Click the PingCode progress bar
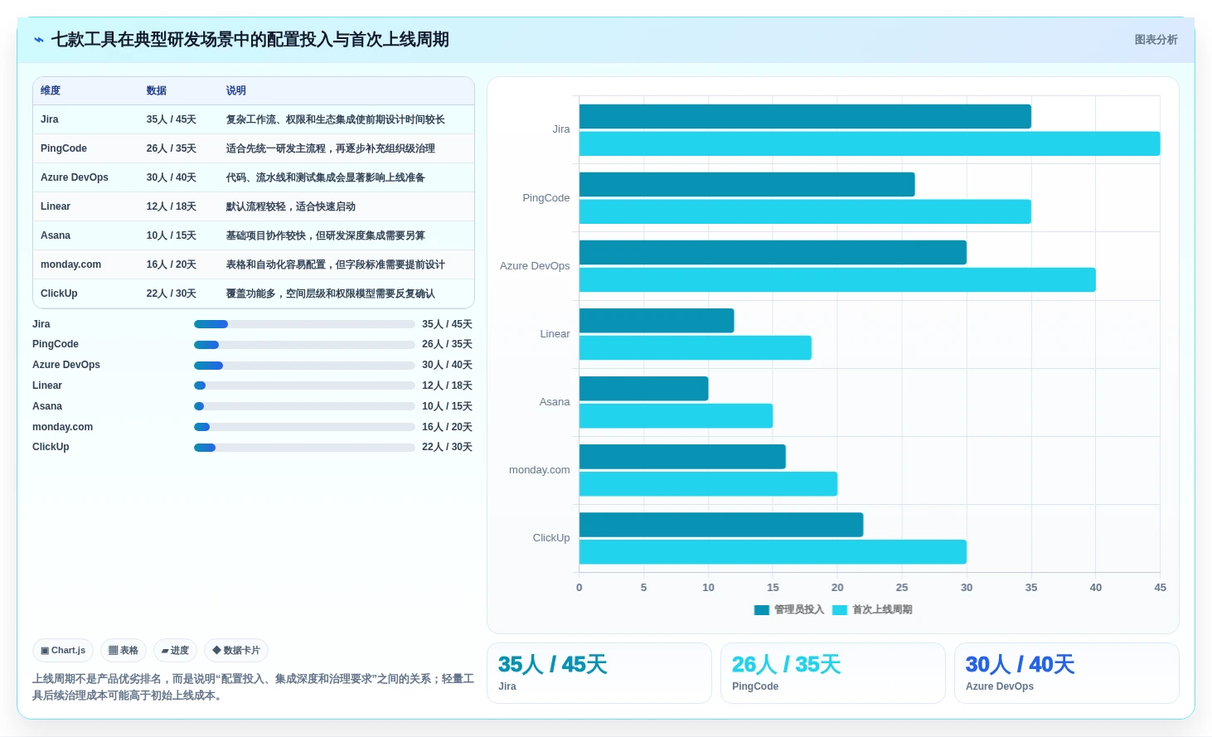1212x737 pixels. (x=304, y=345)
